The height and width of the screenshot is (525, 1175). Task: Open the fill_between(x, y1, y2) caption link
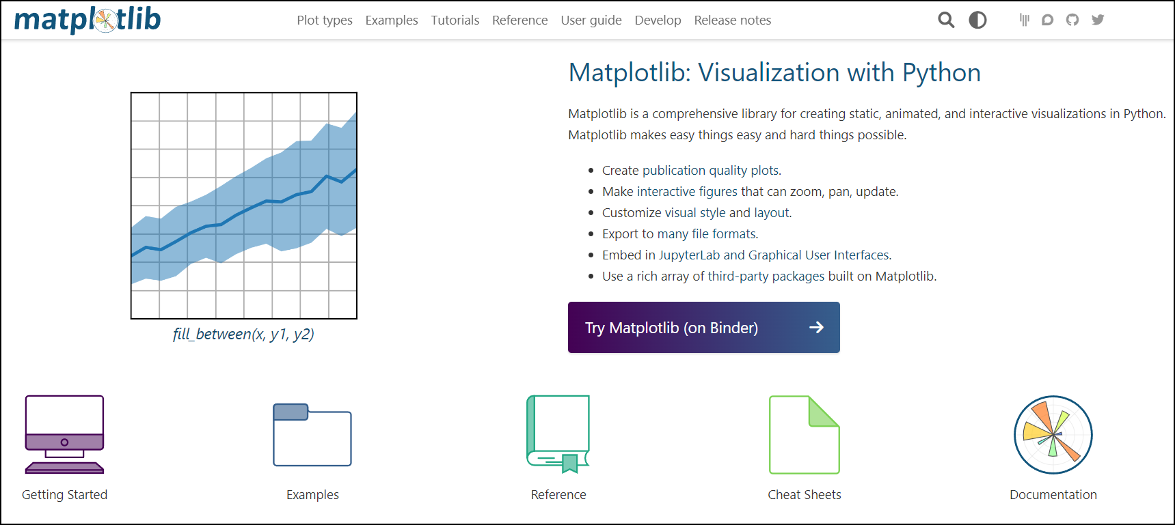243,334
